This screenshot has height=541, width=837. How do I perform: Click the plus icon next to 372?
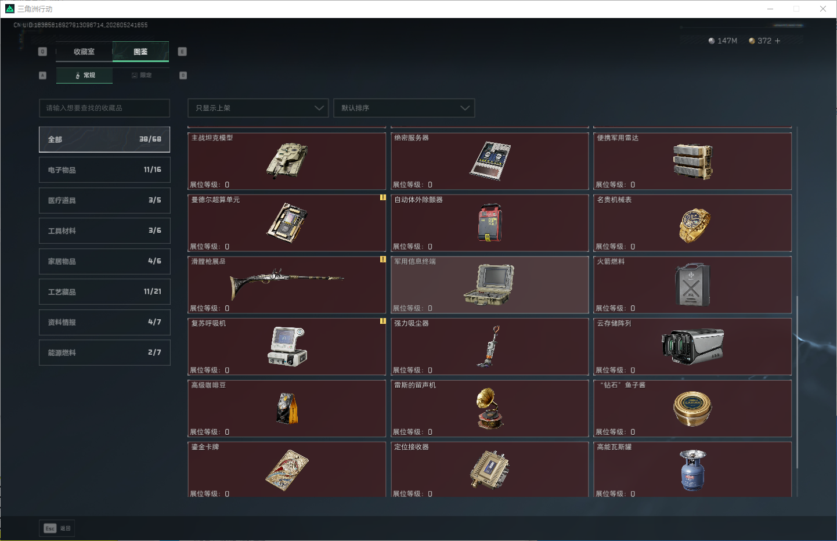[x=778, y=41]
